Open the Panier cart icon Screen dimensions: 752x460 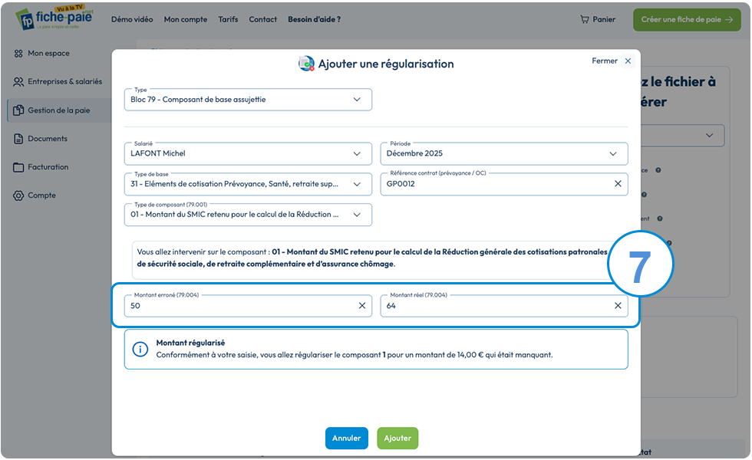[x=584, y=20]
